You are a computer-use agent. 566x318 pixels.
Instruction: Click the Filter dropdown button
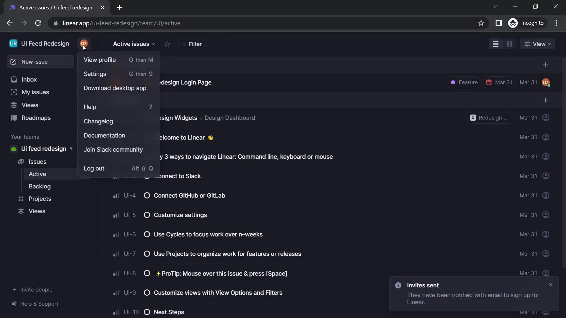click(191, 44)
